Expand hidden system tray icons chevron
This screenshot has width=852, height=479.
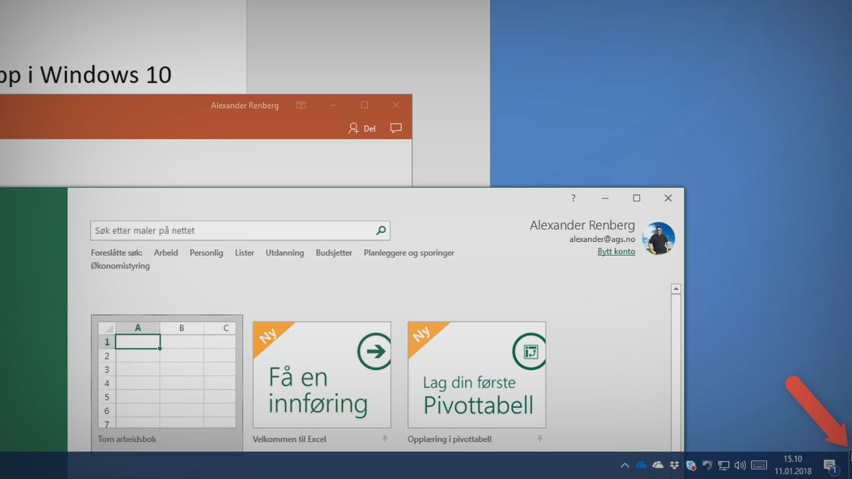pyautogui.click(x=624, y=465)
